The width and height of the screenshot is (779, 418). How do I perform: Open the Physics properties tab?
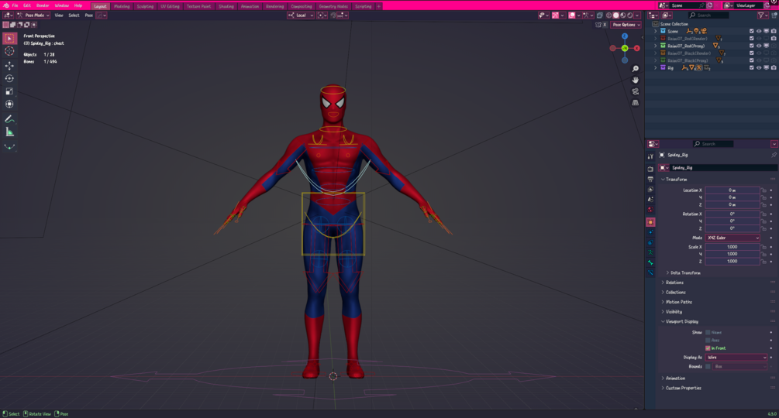(650, 232)
